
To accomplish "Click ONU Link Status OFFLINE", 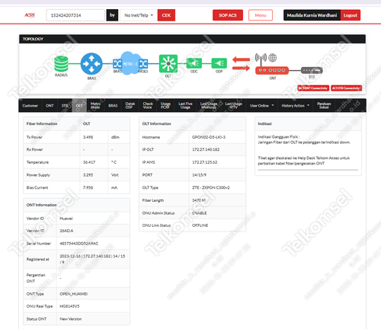I will pos(200,225).
